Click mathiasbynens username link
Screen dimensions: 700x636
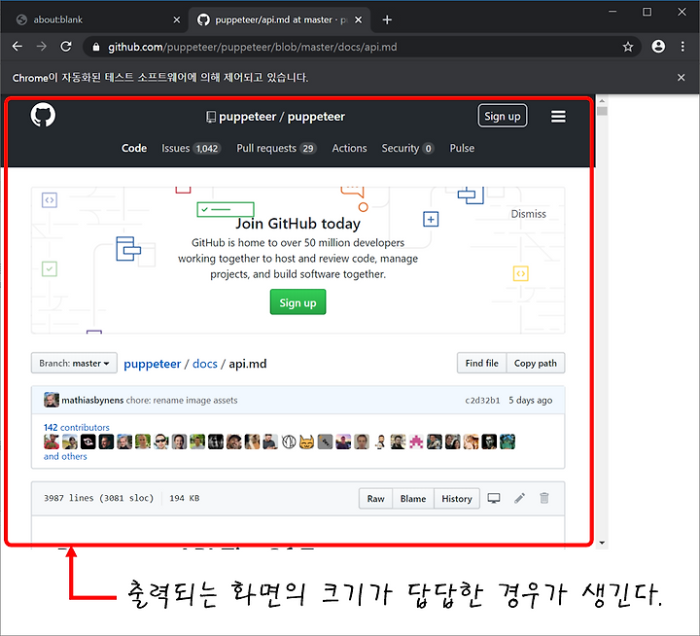click(92, 401)
